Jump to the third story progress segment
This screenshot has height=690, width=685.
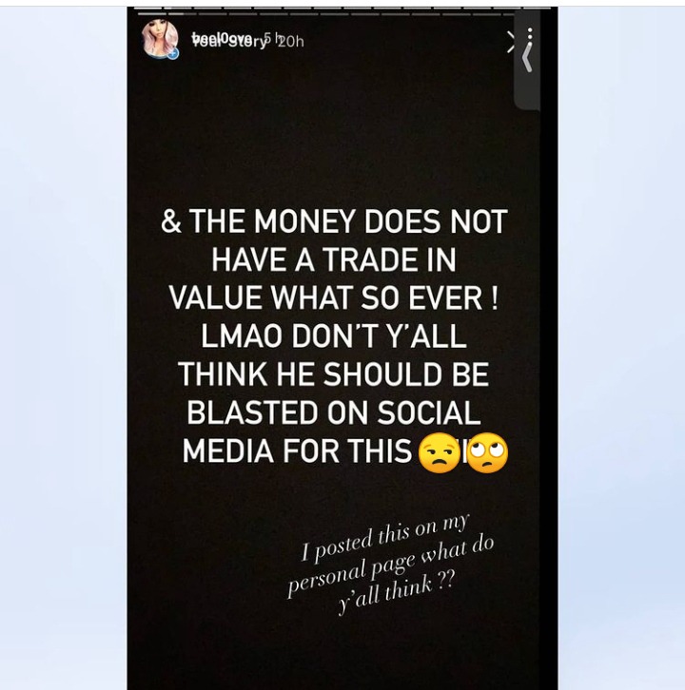click(x=207, y=8)
